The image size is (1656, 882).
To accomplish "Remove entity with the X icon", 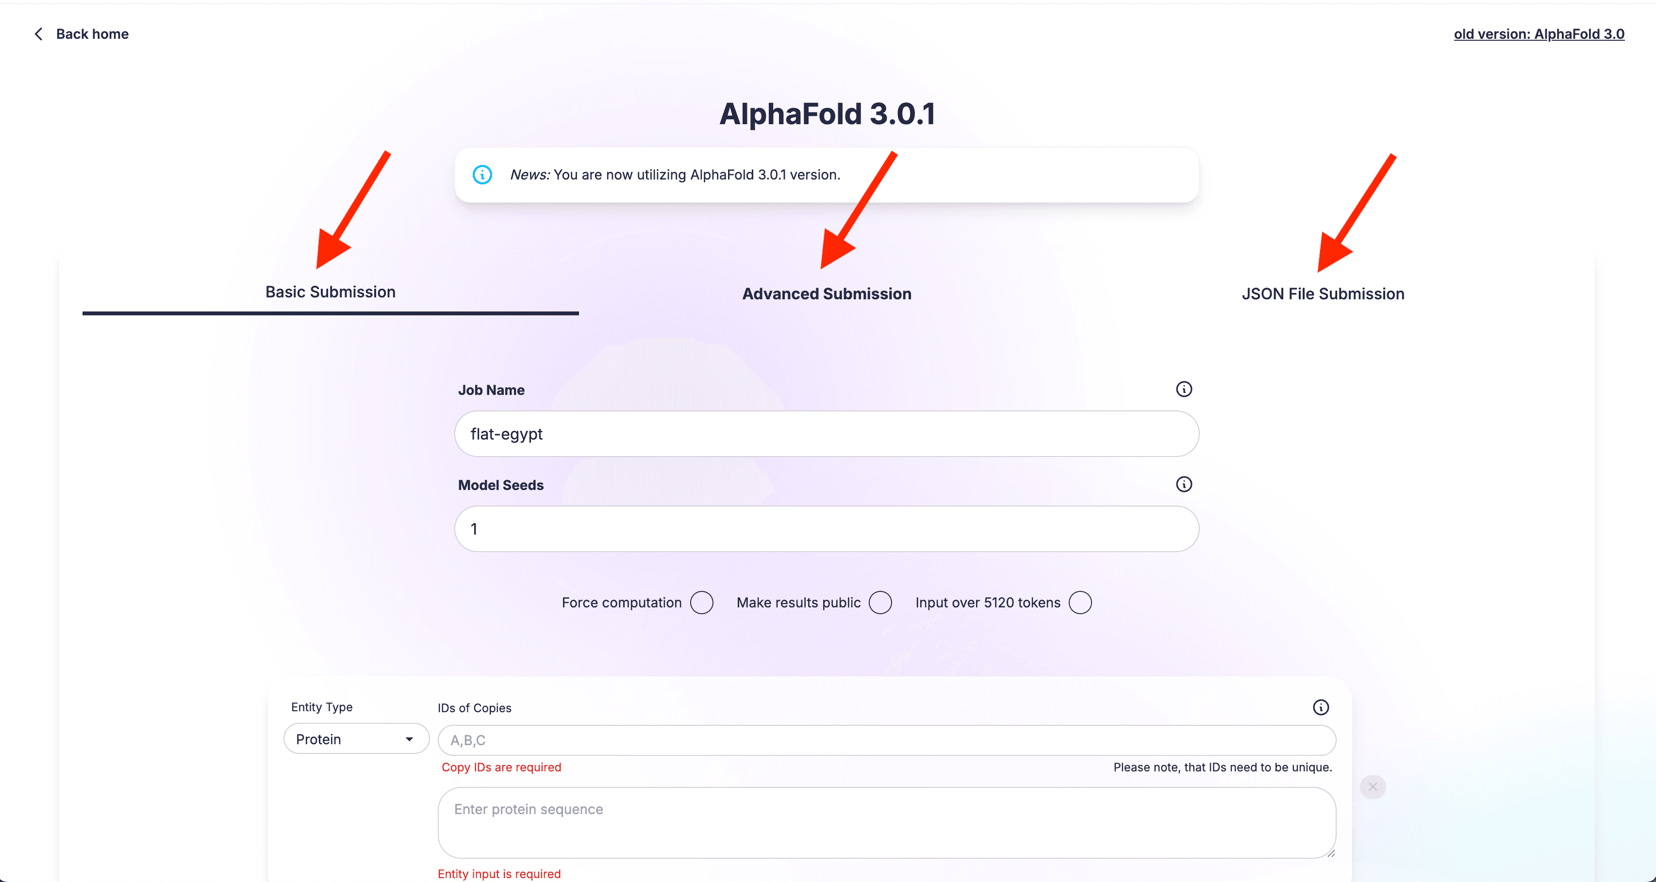I will pos(1373,787).
